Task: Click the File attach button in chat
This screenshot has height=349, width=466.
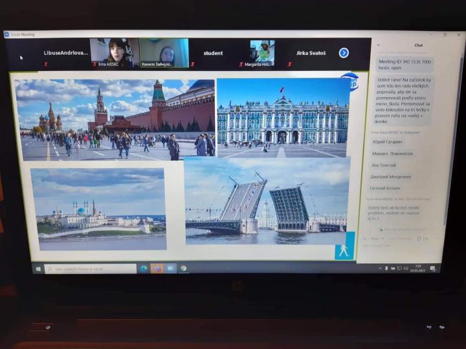Action: [x=423, y=238]
